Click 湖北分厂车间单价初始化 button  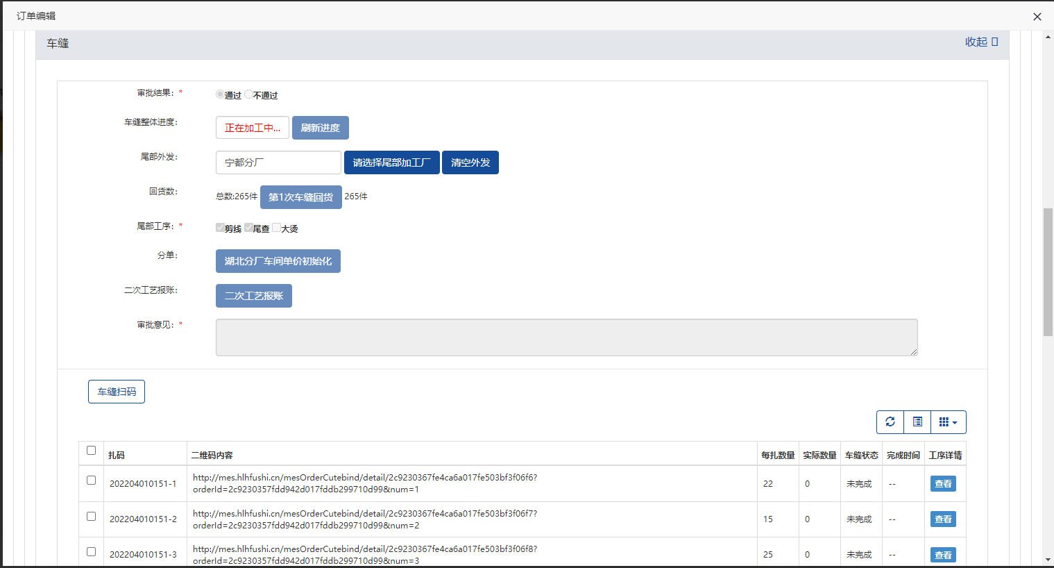(278, 261)
